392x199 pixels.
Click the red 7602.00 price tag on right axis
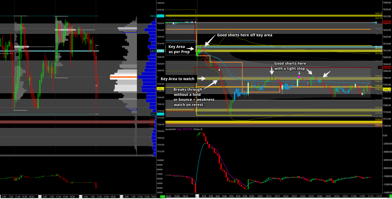pos(387,68)
